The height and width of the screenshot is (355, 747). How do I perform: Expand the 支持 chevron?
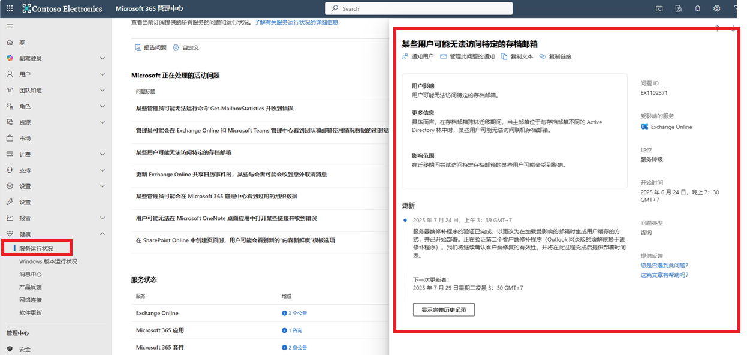point(102,170)
